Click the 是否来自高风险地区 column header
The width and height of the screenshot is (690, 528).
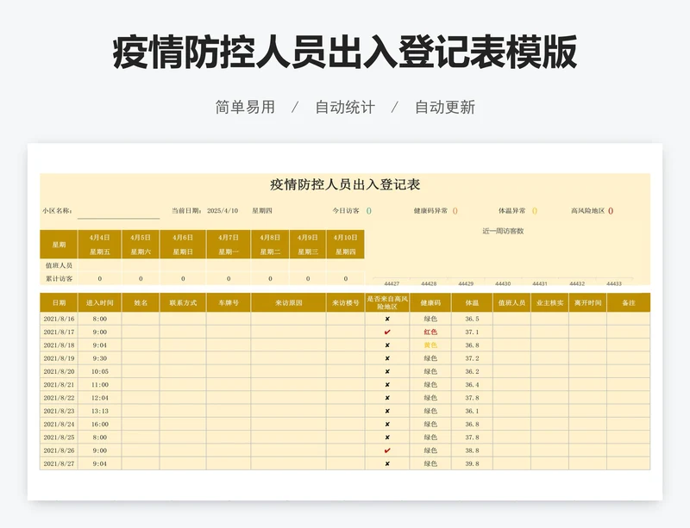pos(387,303)
